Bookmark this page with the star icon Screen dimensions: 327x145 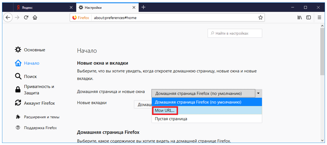[x=260, y=18]
